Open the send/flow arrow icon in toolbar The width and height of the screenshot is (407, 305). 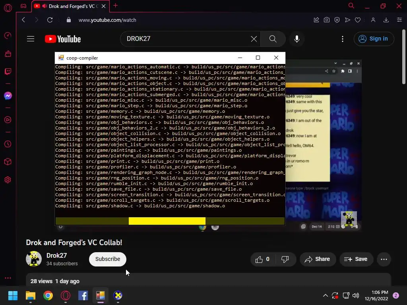(x=347, y=20)
